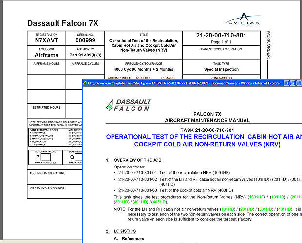Click the empty Airframe Hours cell
This screenshot has height=243, width=302.
46,67
